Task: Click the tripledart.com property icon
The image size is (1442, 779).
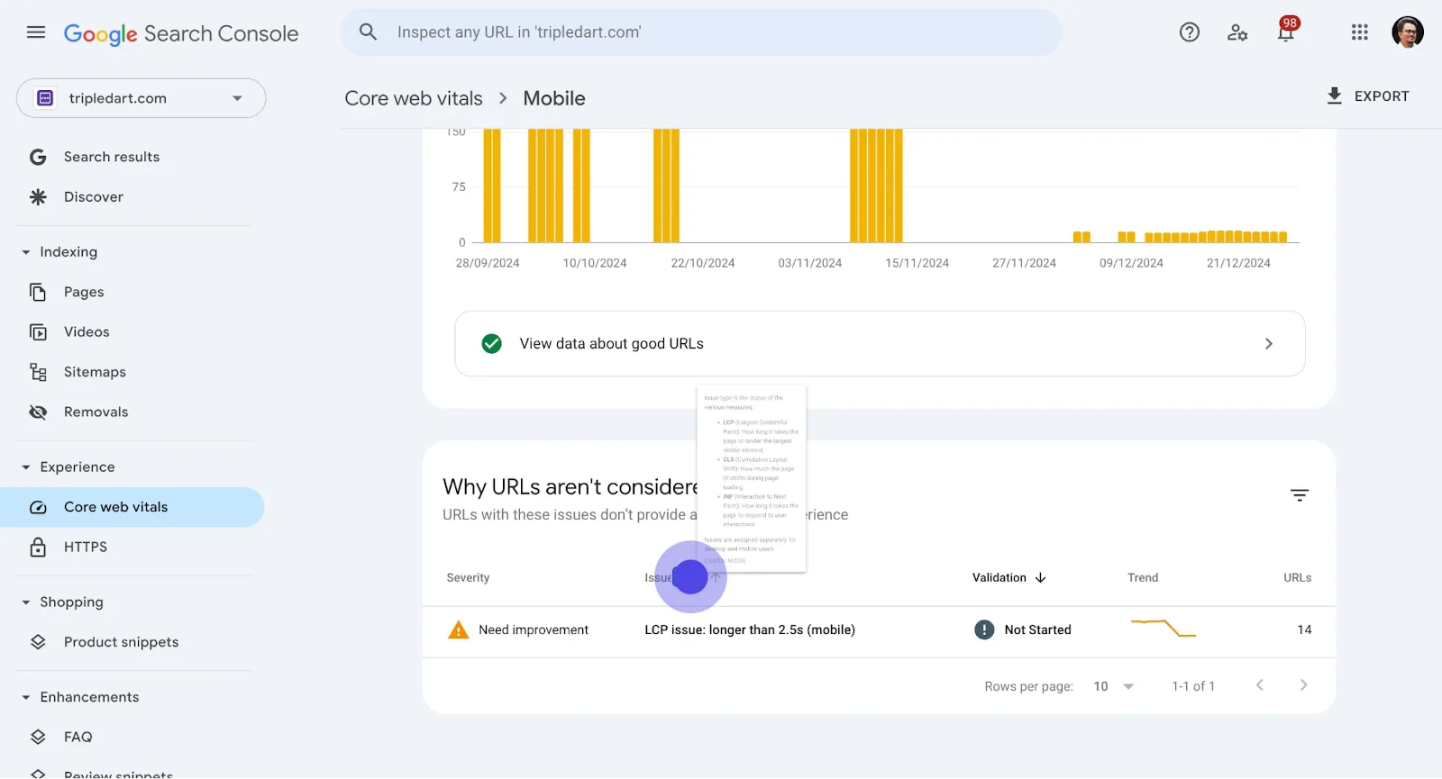Action: [x=45, y=98]
